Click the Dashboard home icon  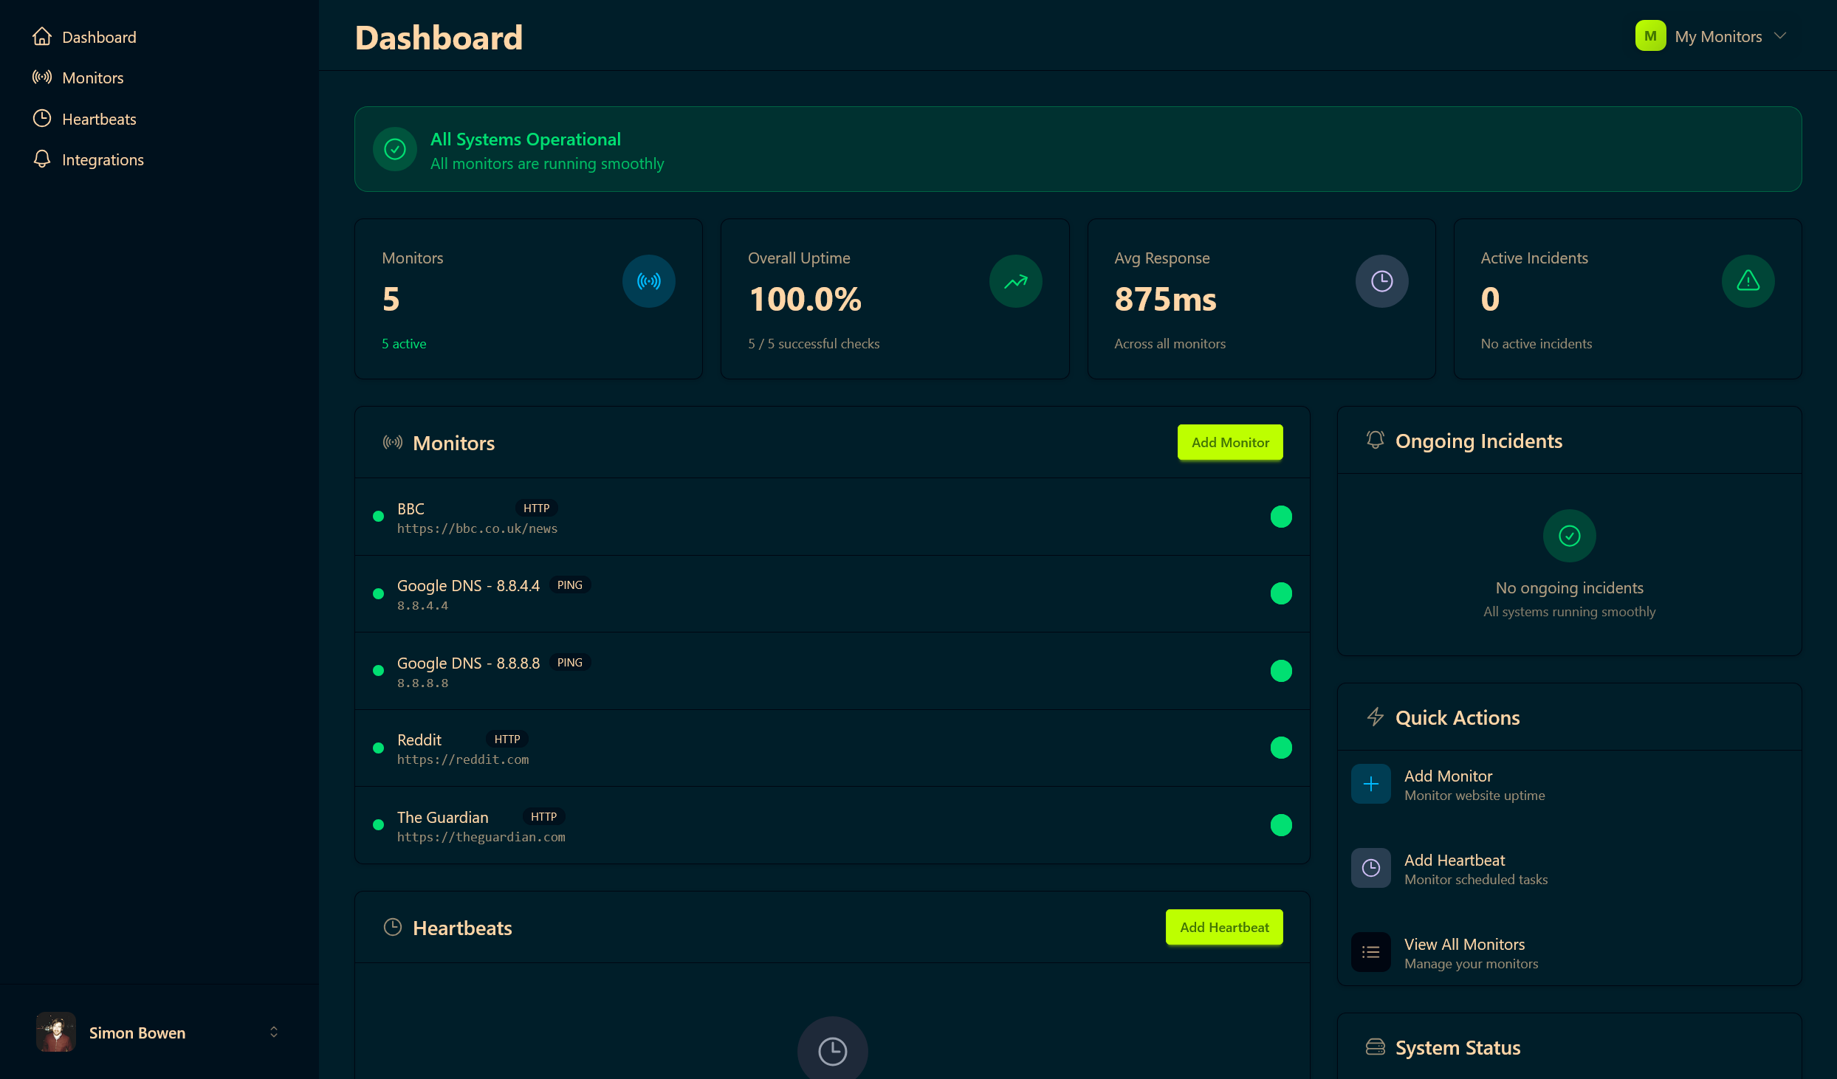(42, 35)
